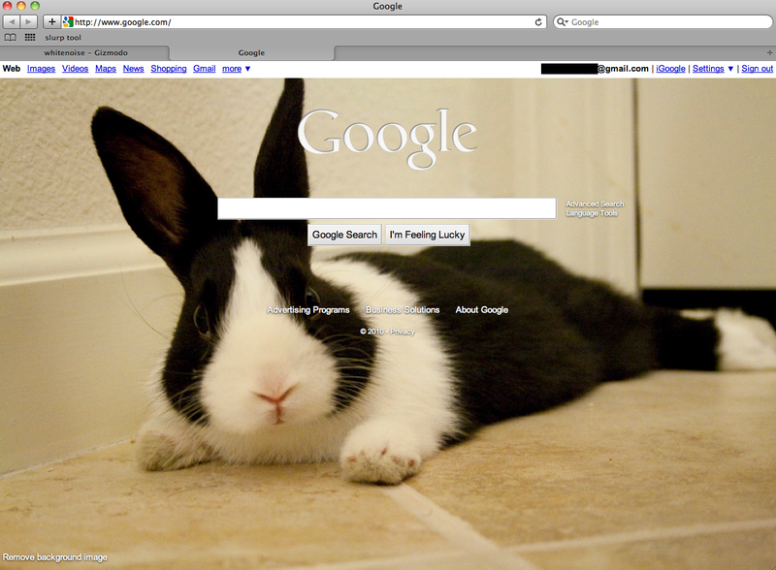Open Gmail link

click(x=204, y=68)
